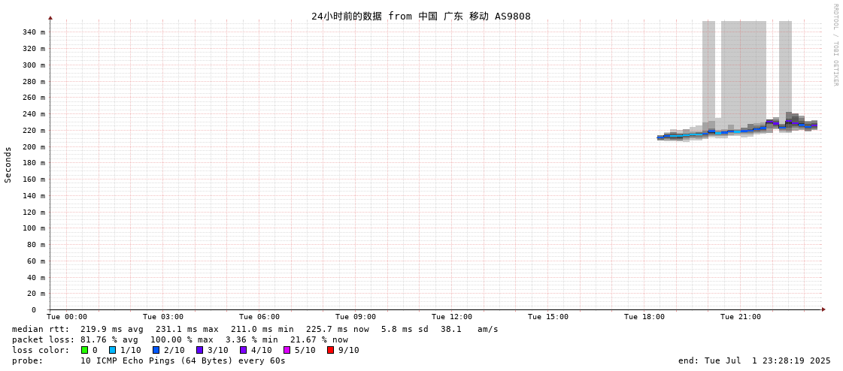Click the 300 m y-axis value

click(34, 65)
